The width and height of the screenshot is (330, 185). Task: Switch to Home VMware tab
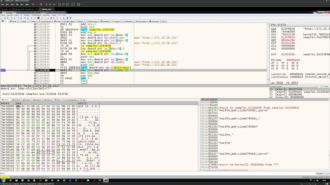coord(5,9)
